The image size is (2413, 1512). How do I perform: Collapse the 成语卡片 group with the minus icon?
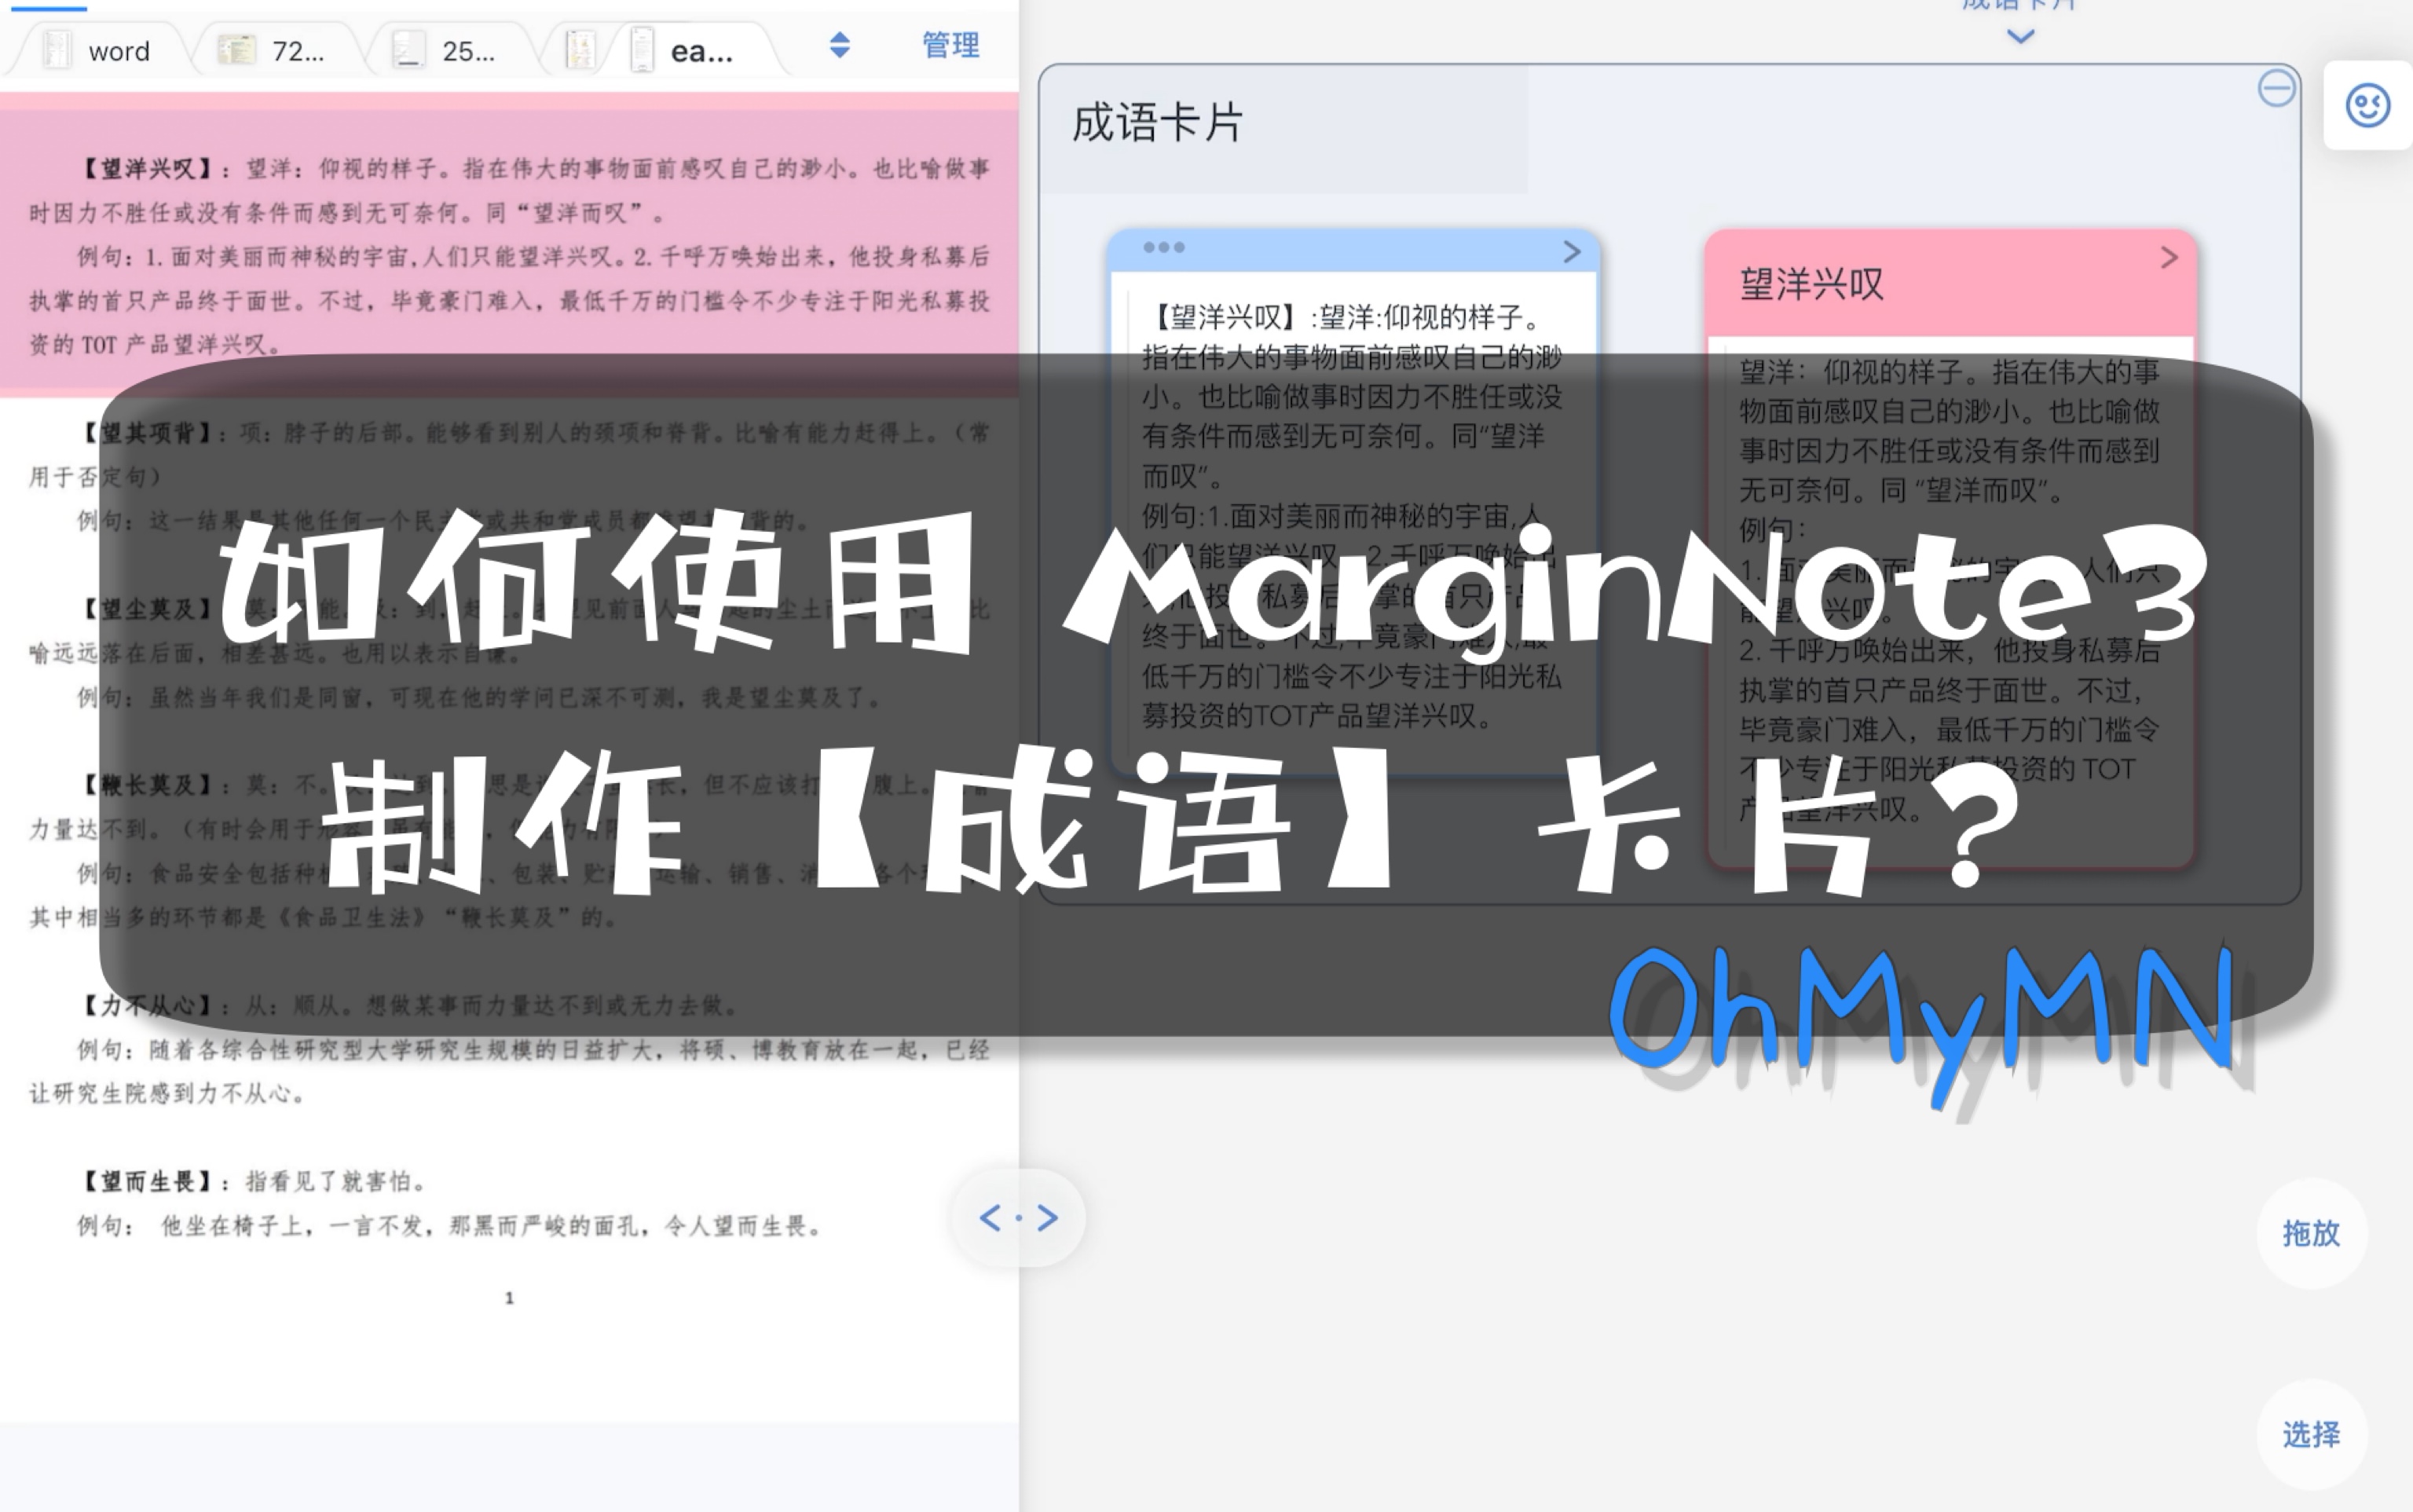coord(2276,88)
